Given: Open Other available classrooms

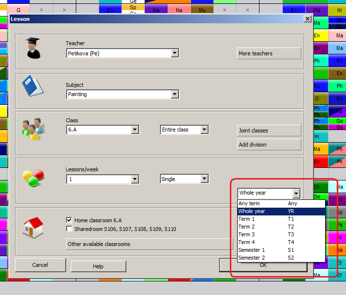Looking at the screenshot, I should click(x=149, y=244).
